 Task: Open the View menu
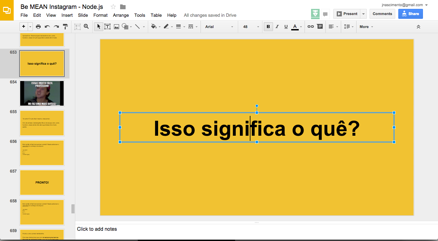(x=51, y=15)
